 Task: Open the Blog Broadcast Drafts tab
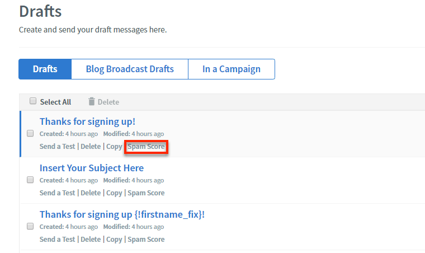130,69
